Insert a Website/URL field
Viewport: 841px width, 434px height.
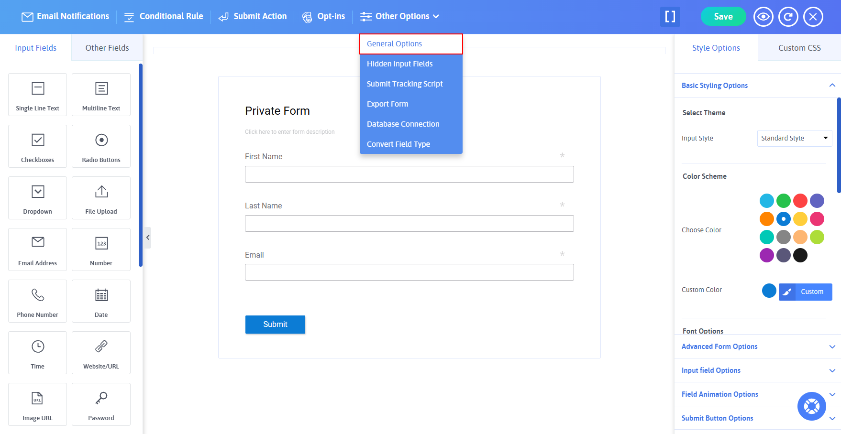pyautogui.click(x=101, y=353)
